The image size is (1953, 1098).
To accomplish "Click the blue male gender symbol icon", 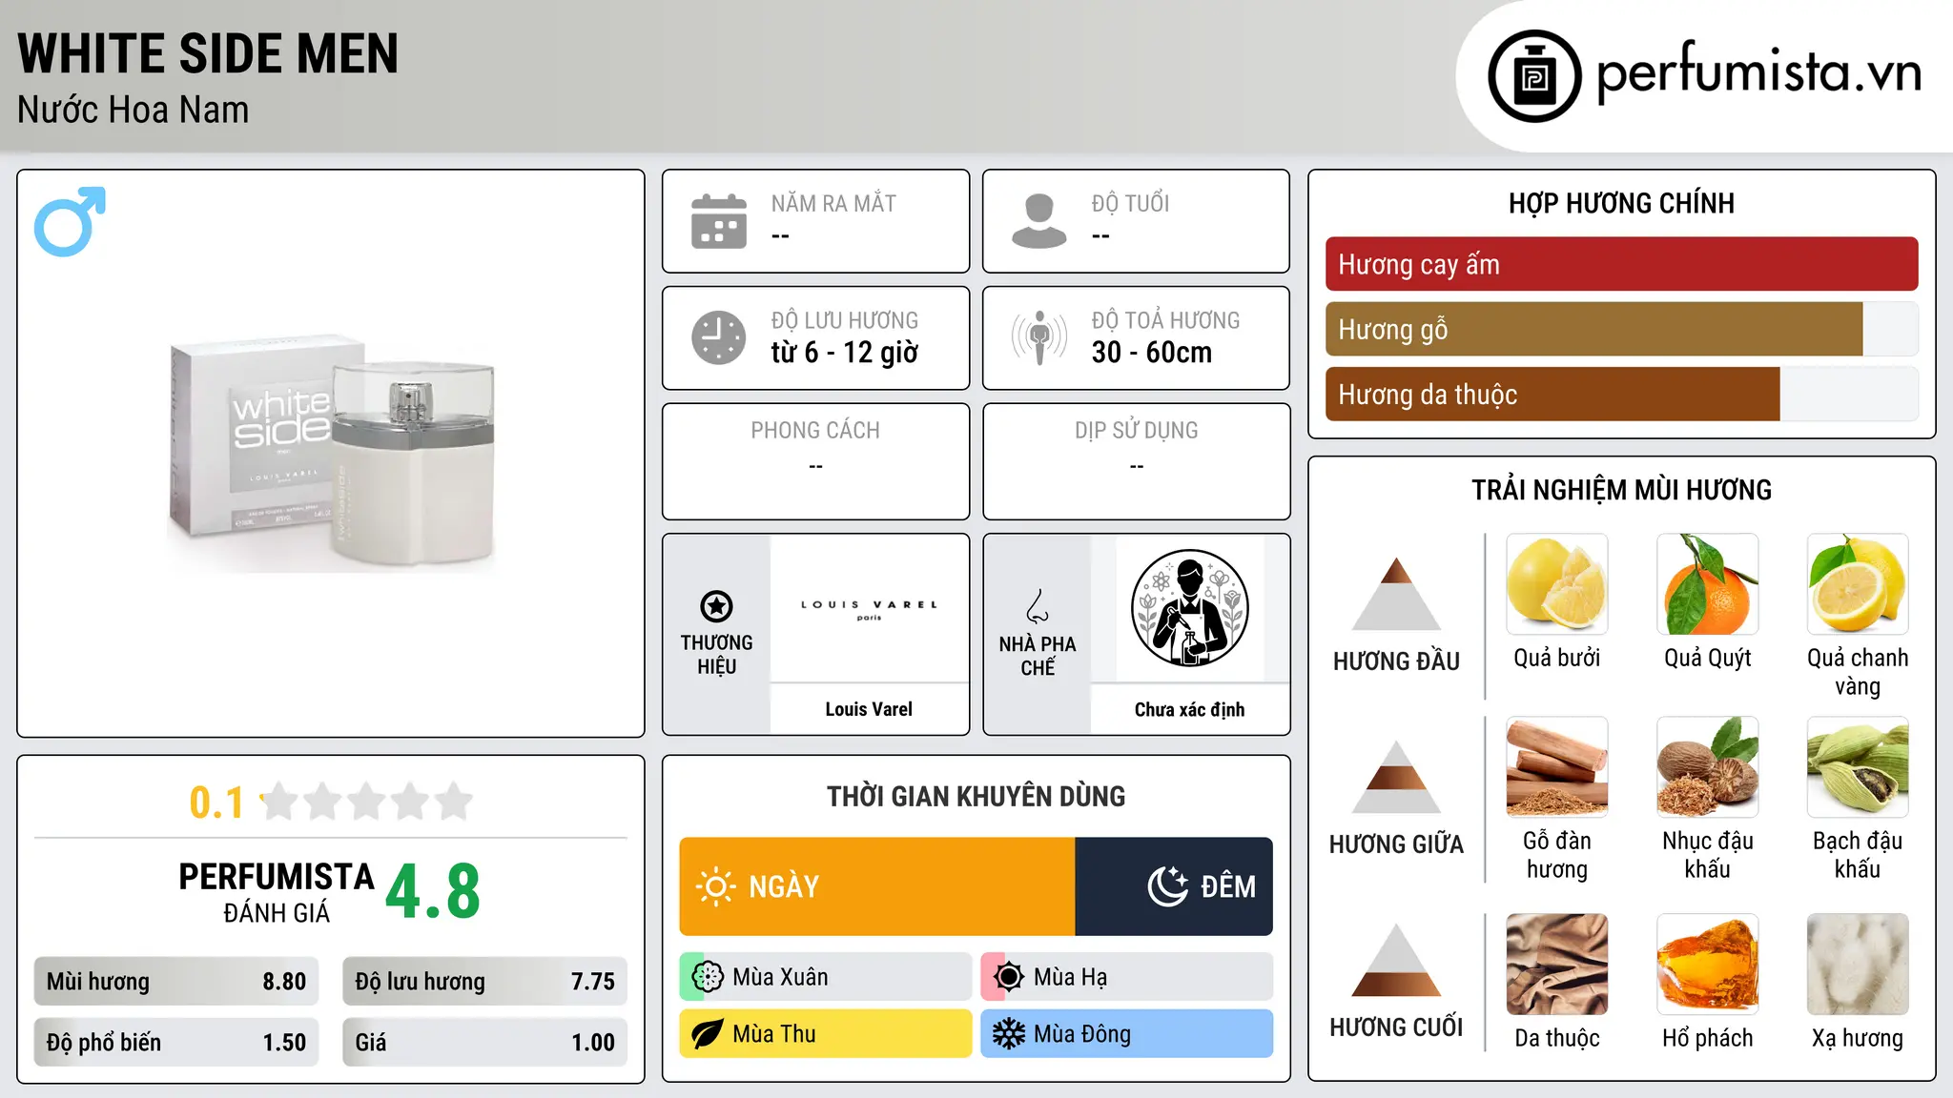I will click(x=70, y=221).
